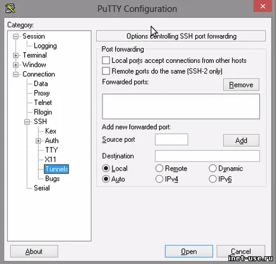276x264 pixels.
Task: Open the Bugs settings category
Action: (52, 179)
